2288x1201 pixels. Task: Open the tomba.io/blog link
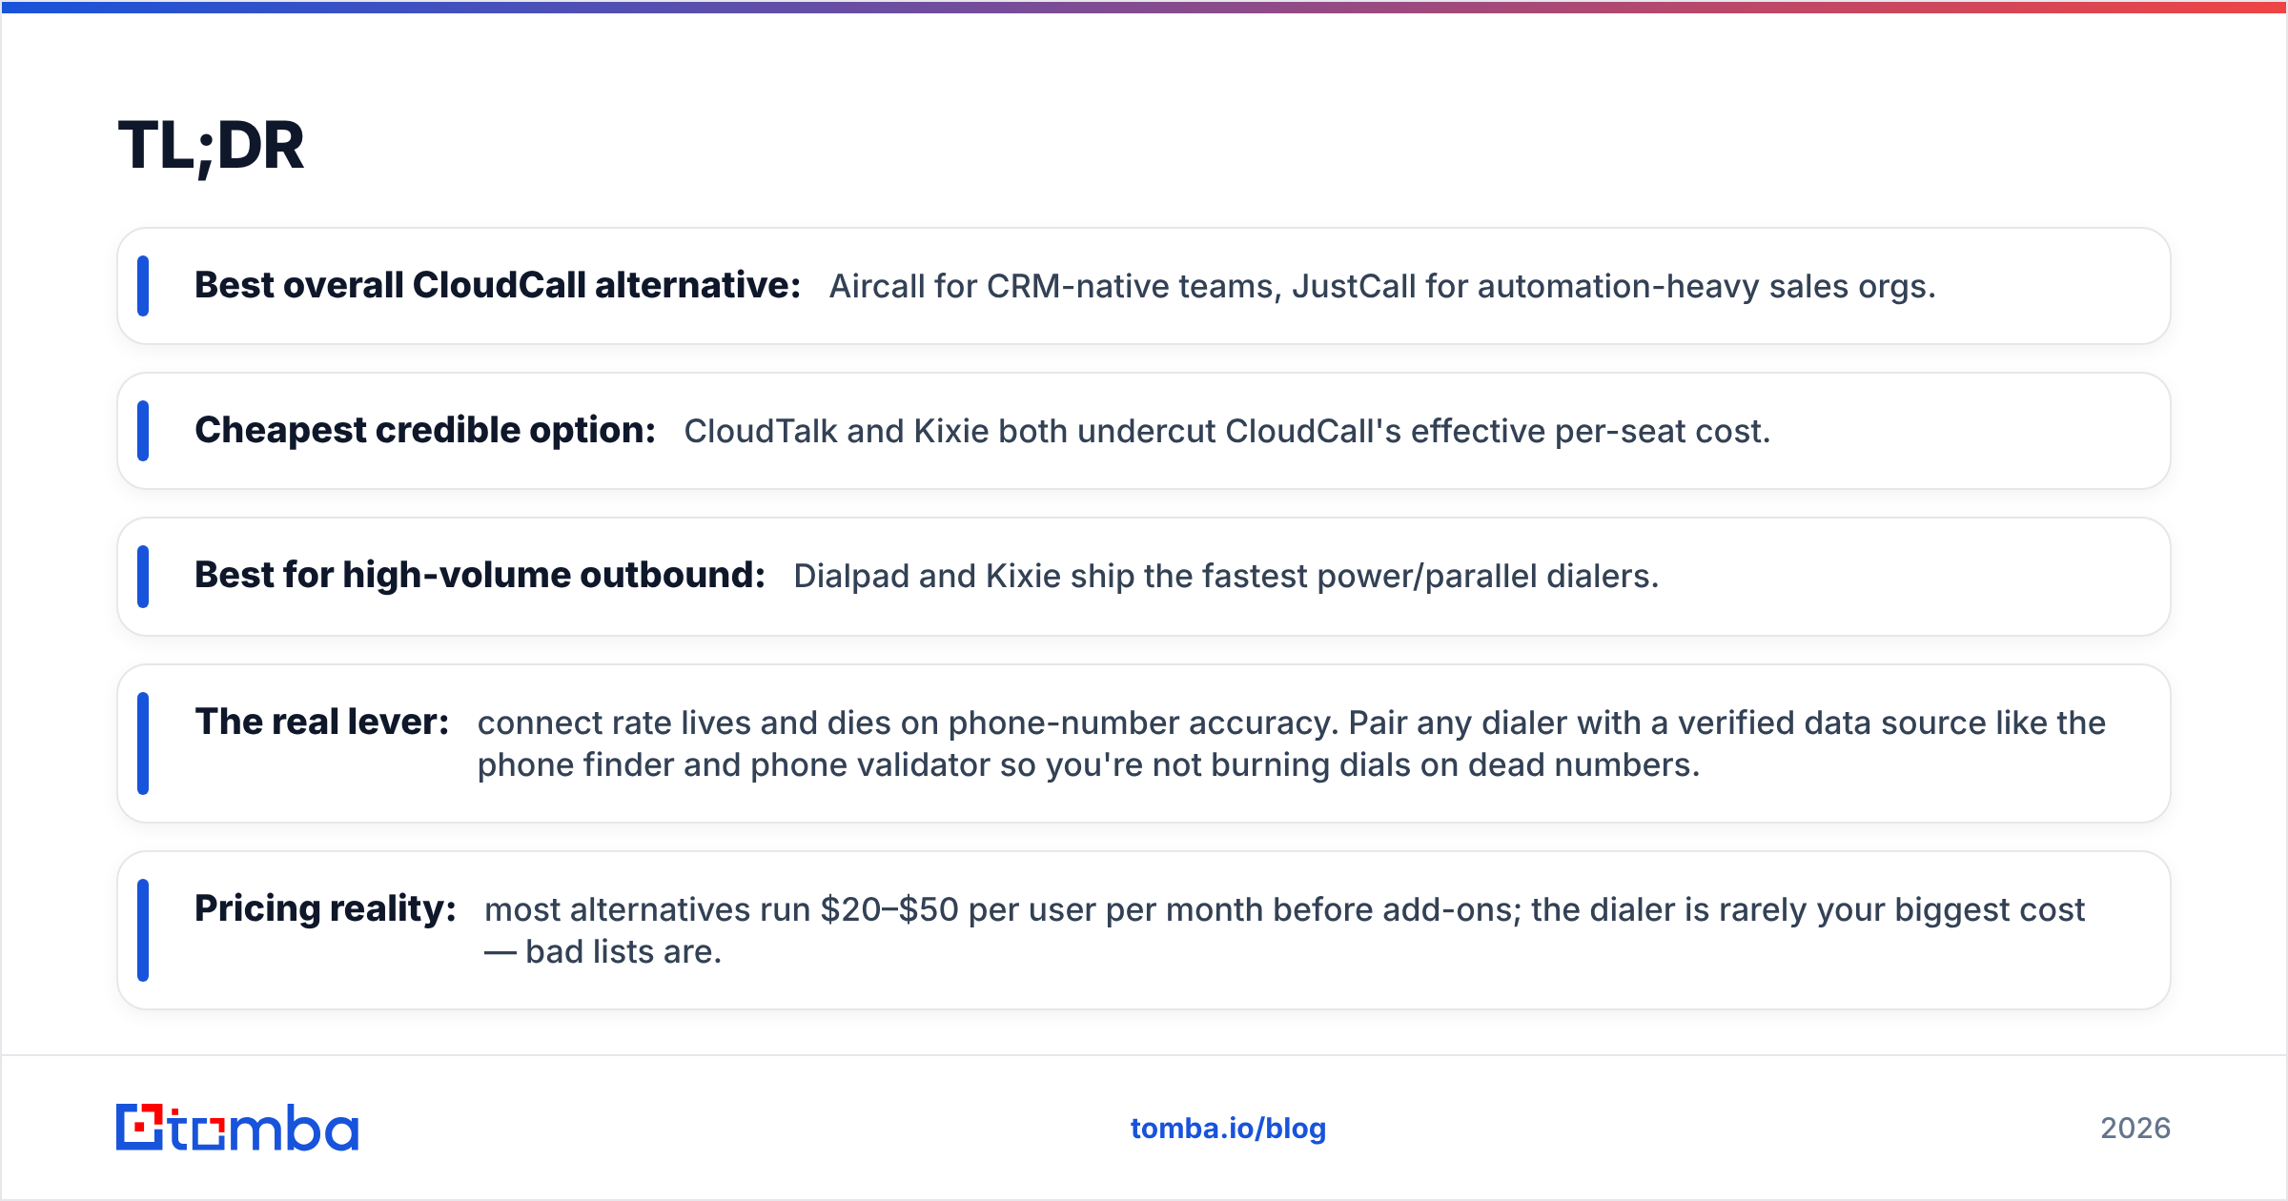(x=1228, y=1129)
